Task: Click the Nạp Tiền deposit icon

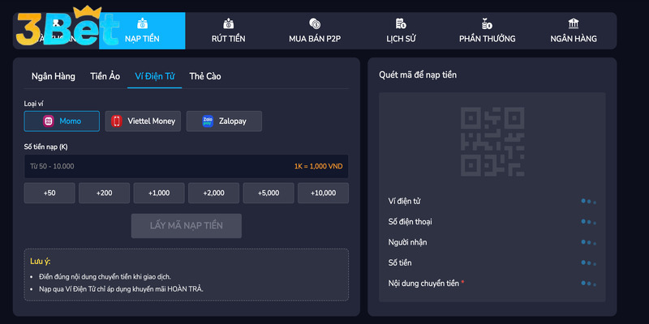Action: click(143, 23)
